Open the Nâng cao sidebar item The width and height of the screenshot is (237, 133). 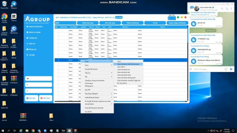[x=31, y=49]
